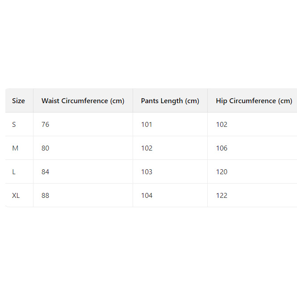297x297 pixels.
Task: Click hip circumference value 106
Action: pos(222,148)
